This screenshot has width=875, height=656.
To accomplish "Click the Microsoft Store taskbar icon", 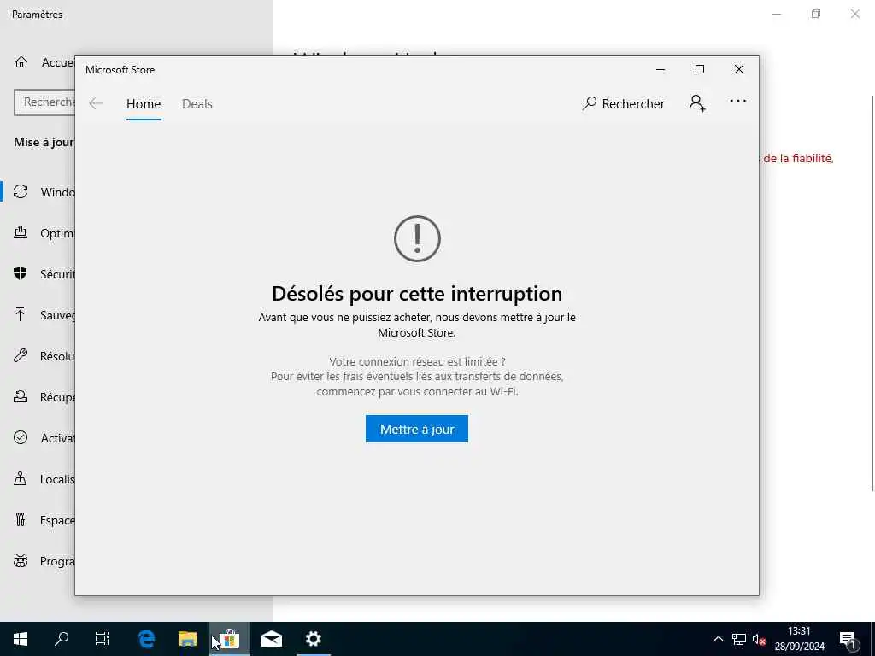I will coord(229,639).
